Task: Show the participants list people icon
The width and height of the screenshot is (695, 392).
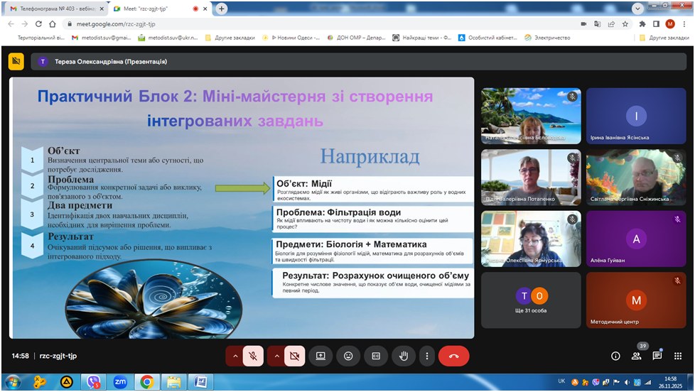Action: [x=636, y=356]
